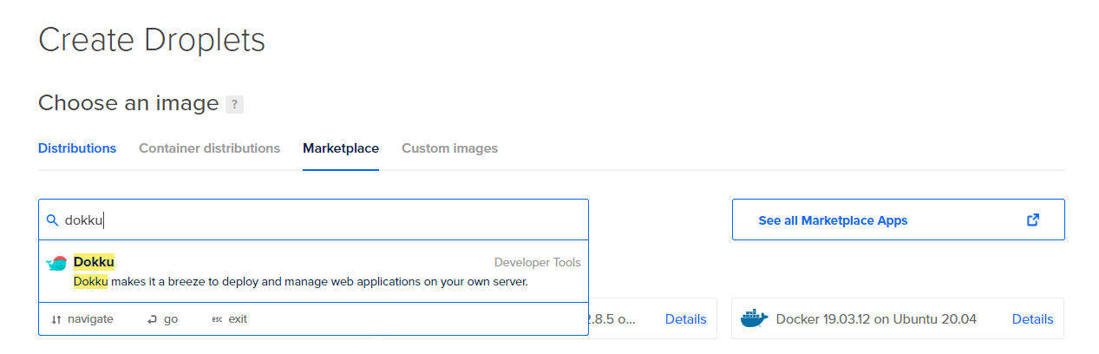Open Details link on the partially hidden card
This screenshot has width=1099, height=354.
click(685, 319)
